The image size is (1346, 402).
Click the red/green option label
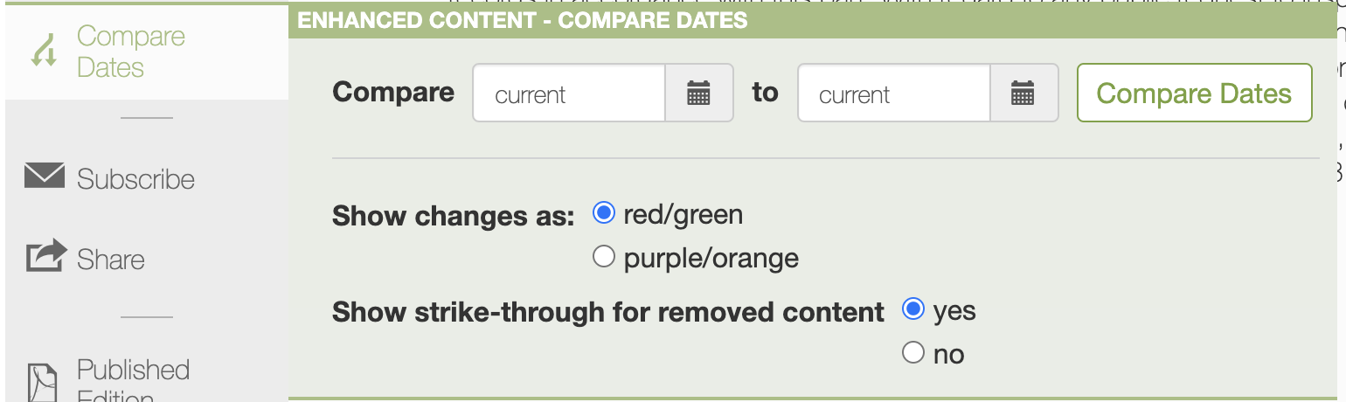coord(683,214)
